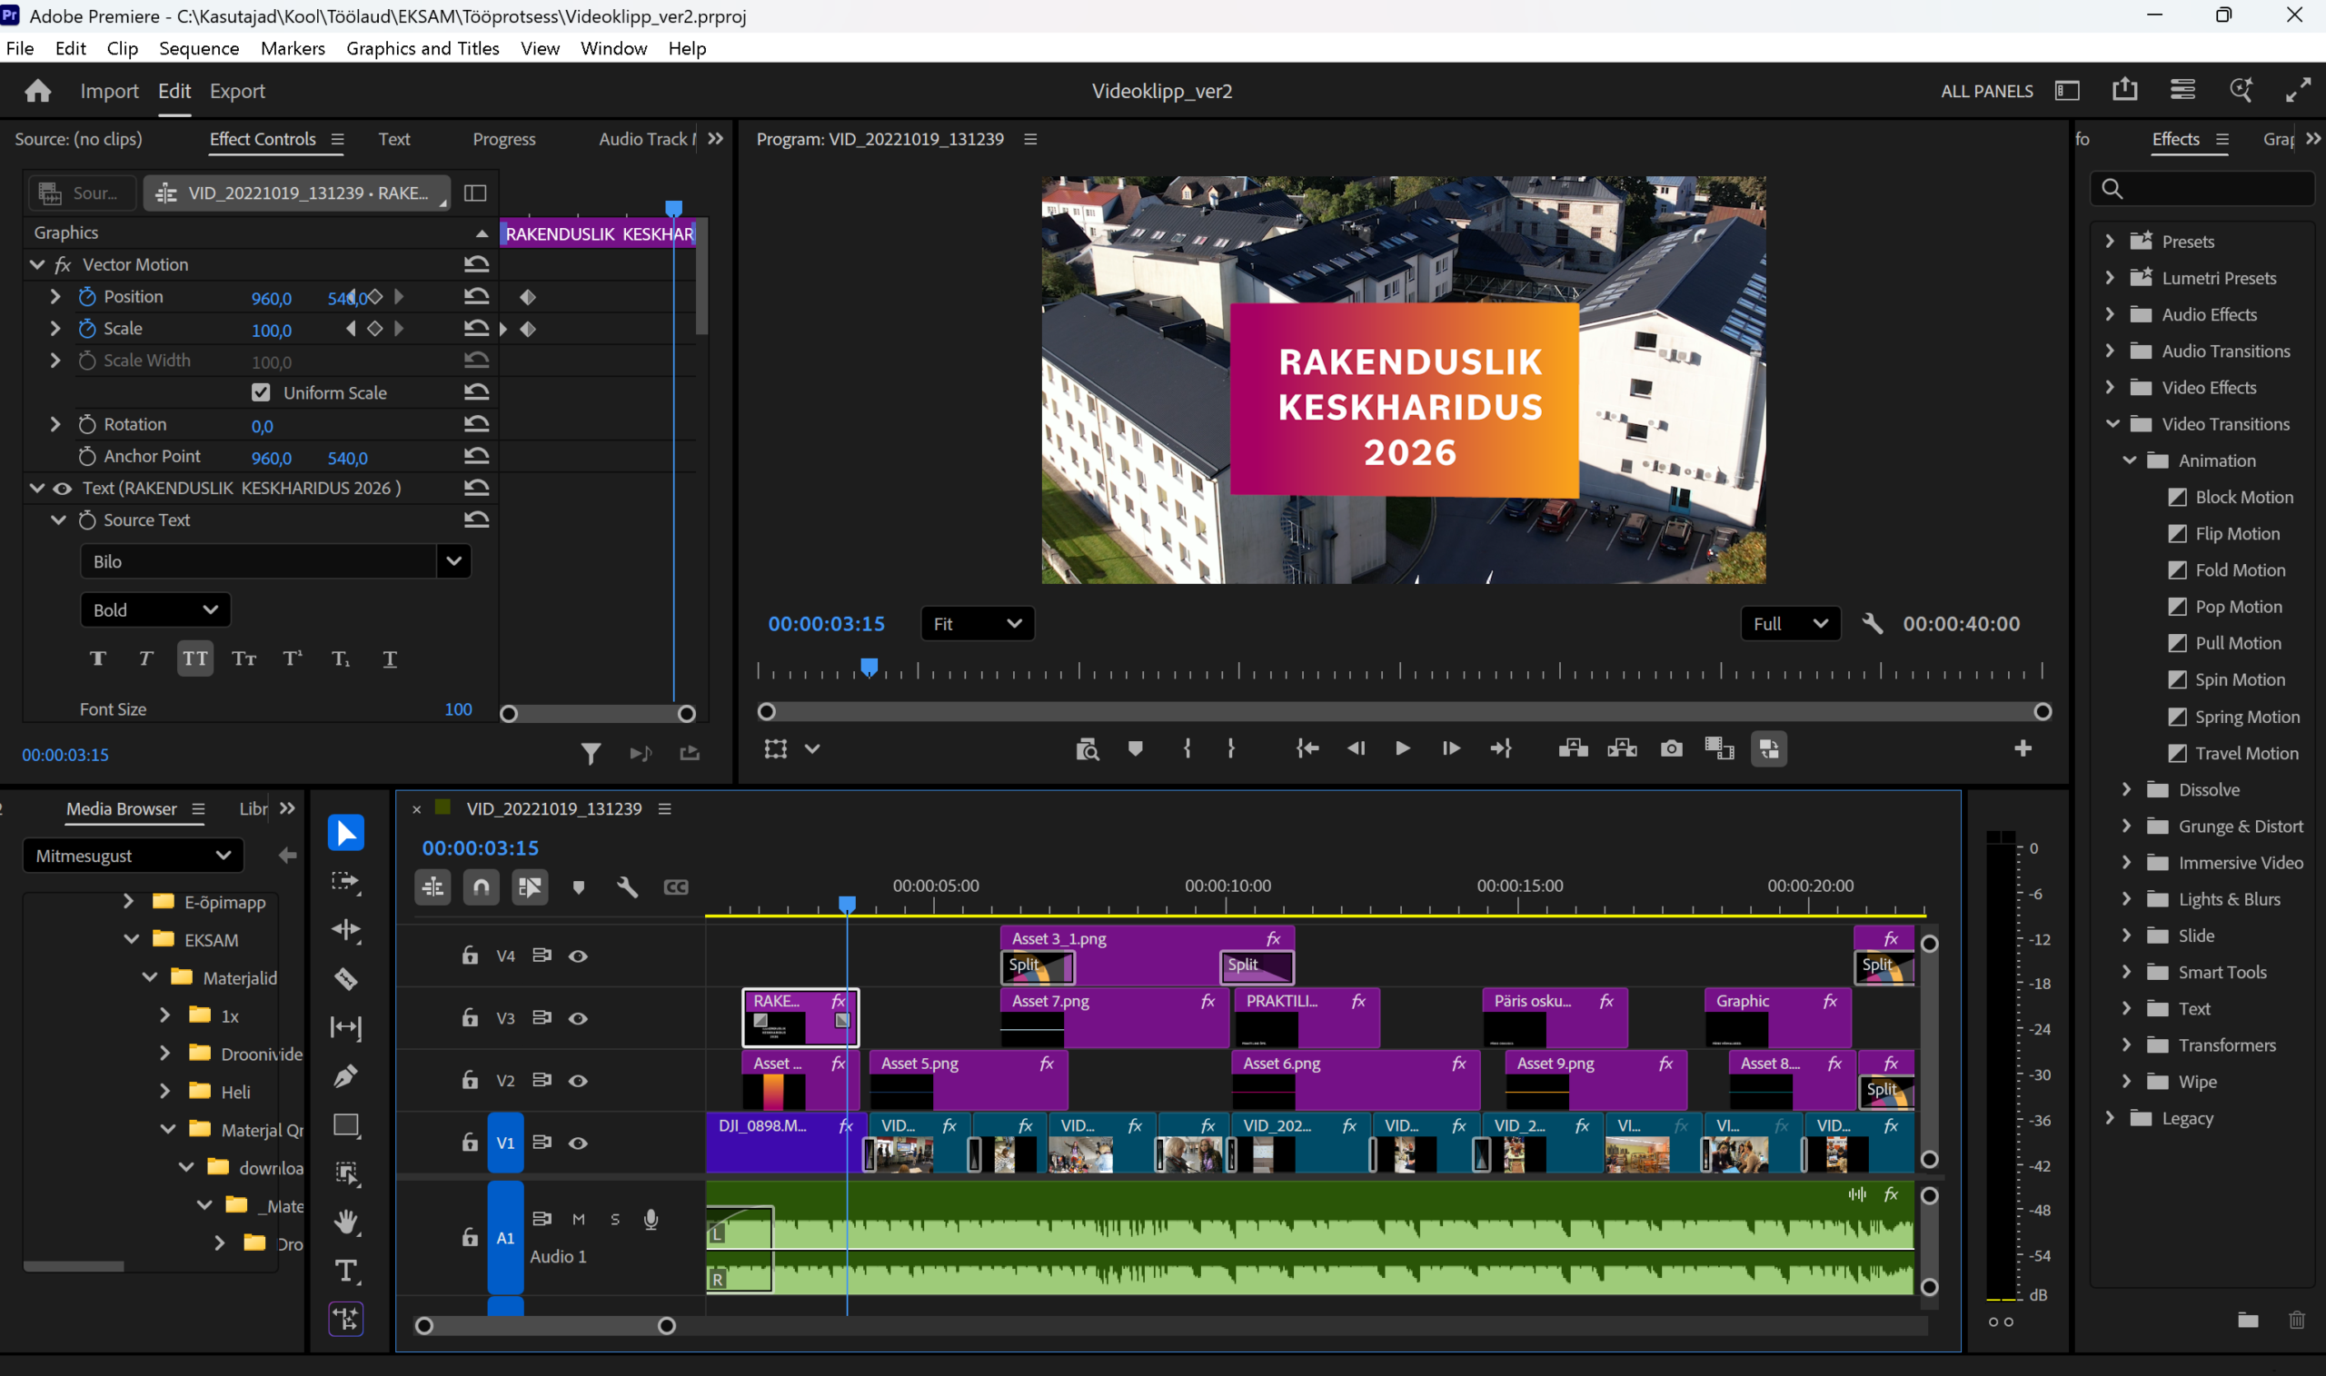Open the Sequence menu
The width and height of the screenshot is (2326, 1376).
198,48
